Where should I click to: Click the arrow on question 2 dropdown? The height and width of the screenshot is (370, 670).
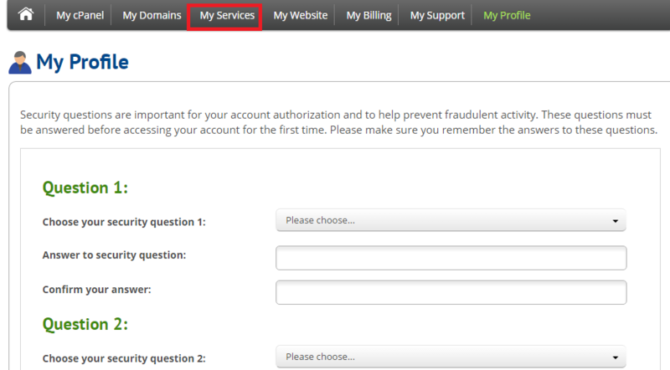point(616,357)
